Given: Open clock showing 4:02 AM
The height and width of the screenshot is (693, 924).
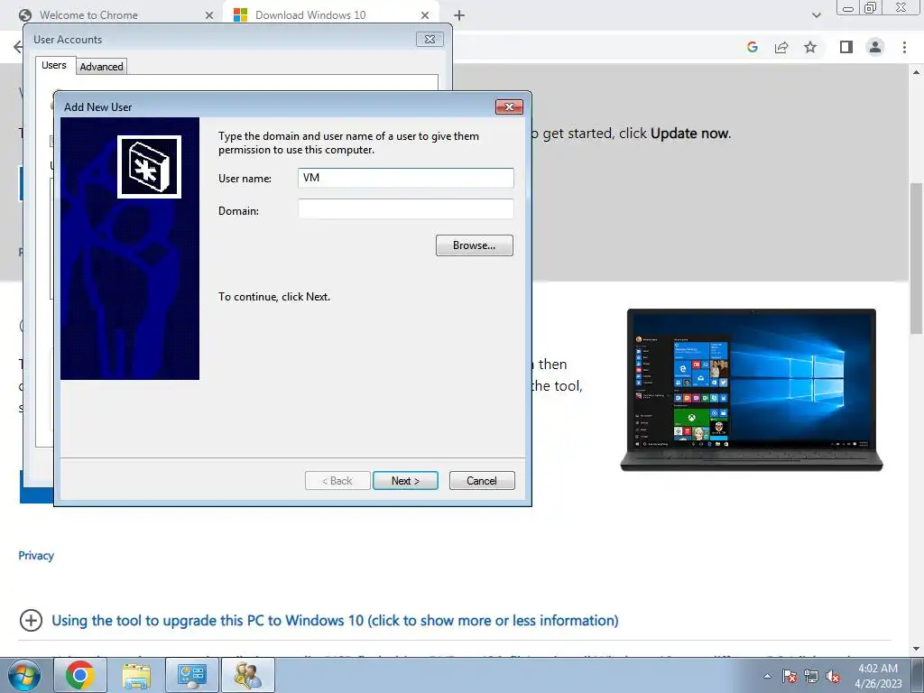Looking at the screenshot, I should pos(878,676).
